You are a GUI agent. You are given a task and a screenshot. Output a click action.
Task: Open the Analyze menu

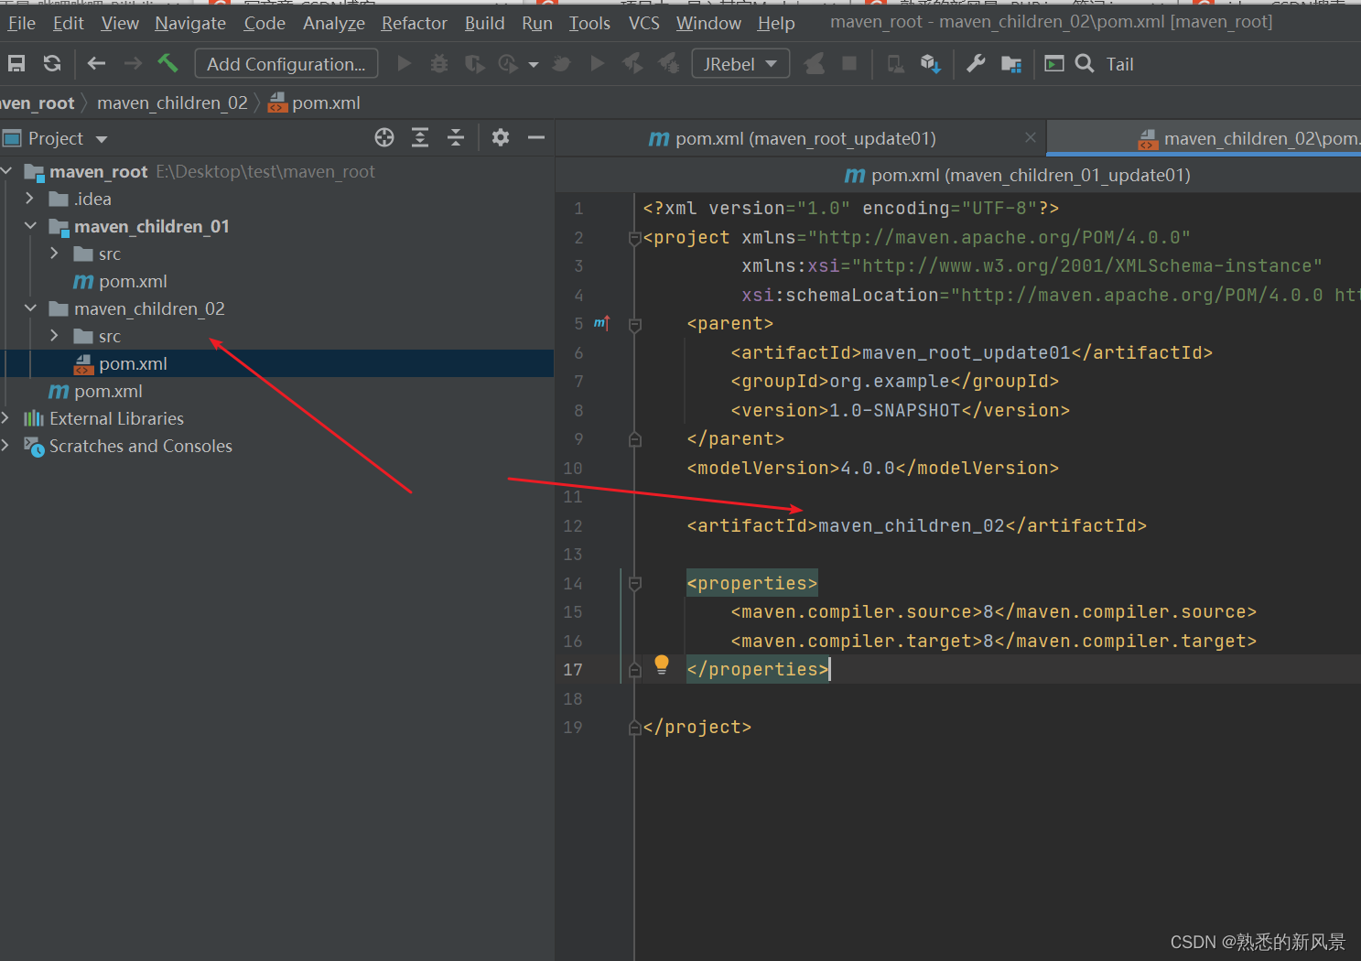coord(334,23)
